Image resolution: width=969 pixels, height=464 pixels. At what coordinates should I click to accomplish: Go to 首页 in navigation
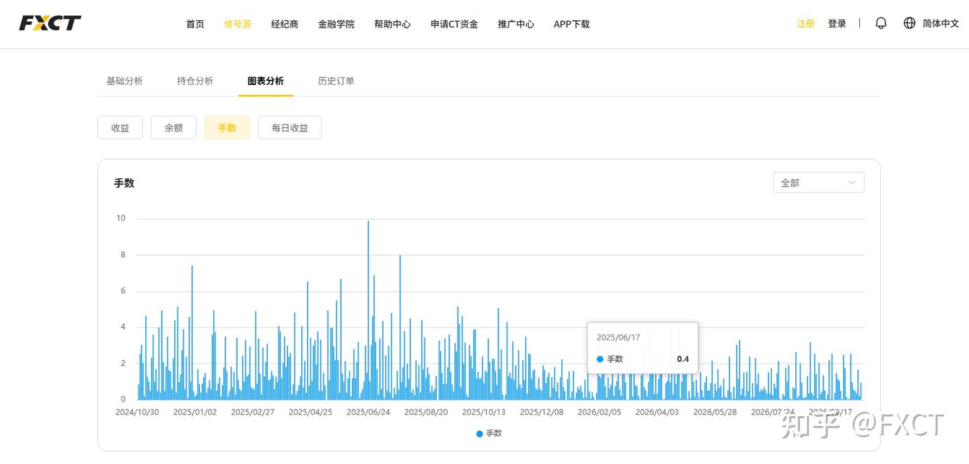195,24
